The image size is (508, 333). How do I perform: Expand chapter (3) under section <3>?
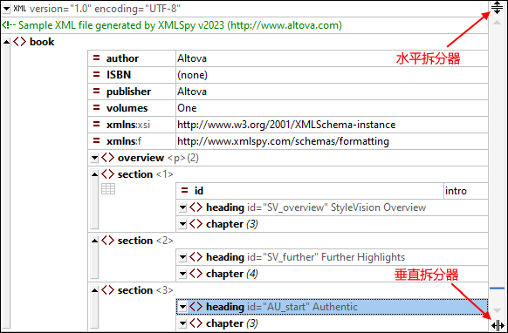[182, 323]
